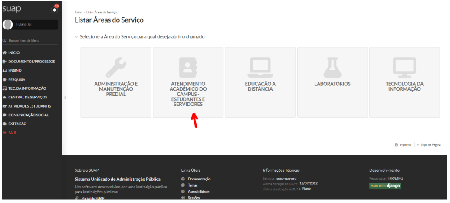Image resolution: width=450 pixels, height=203 pixels.
Task: Collapse the left sidebar with the chevron handle
Action: click(x=65, y=97)
